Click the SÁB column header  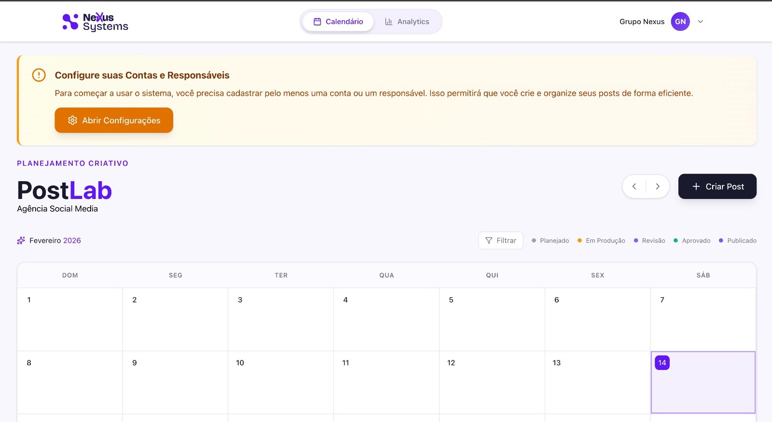(703, 275)
